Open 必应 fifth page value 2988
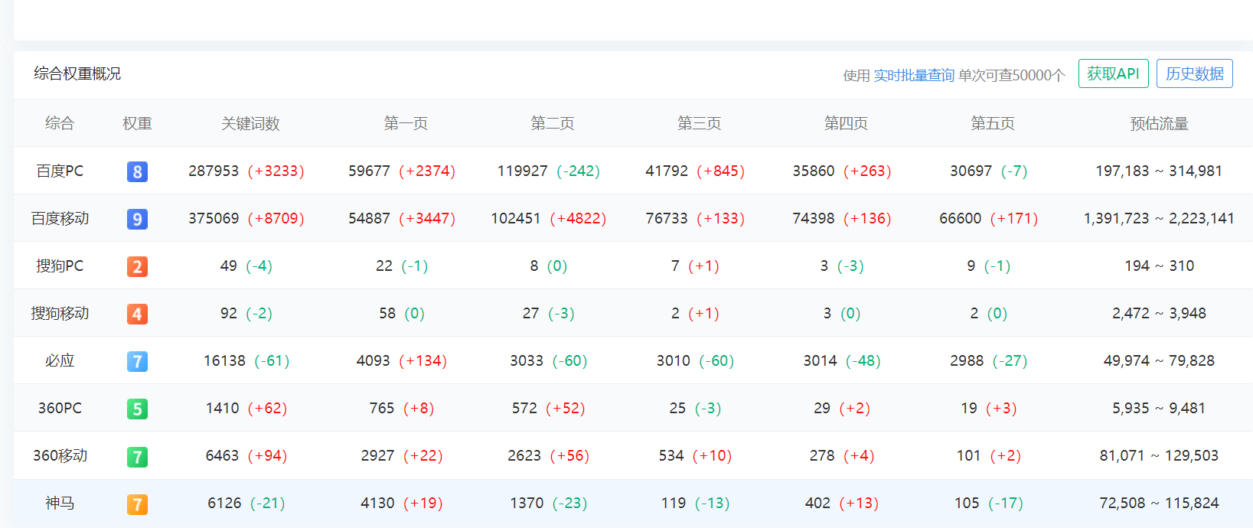 click(x=967, y=360)
